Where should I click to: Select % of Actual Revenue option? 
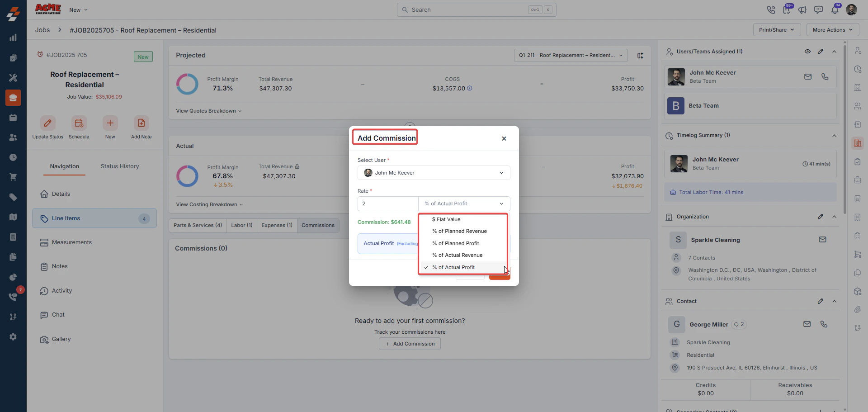pyautogui.click(x=463, y=255)
